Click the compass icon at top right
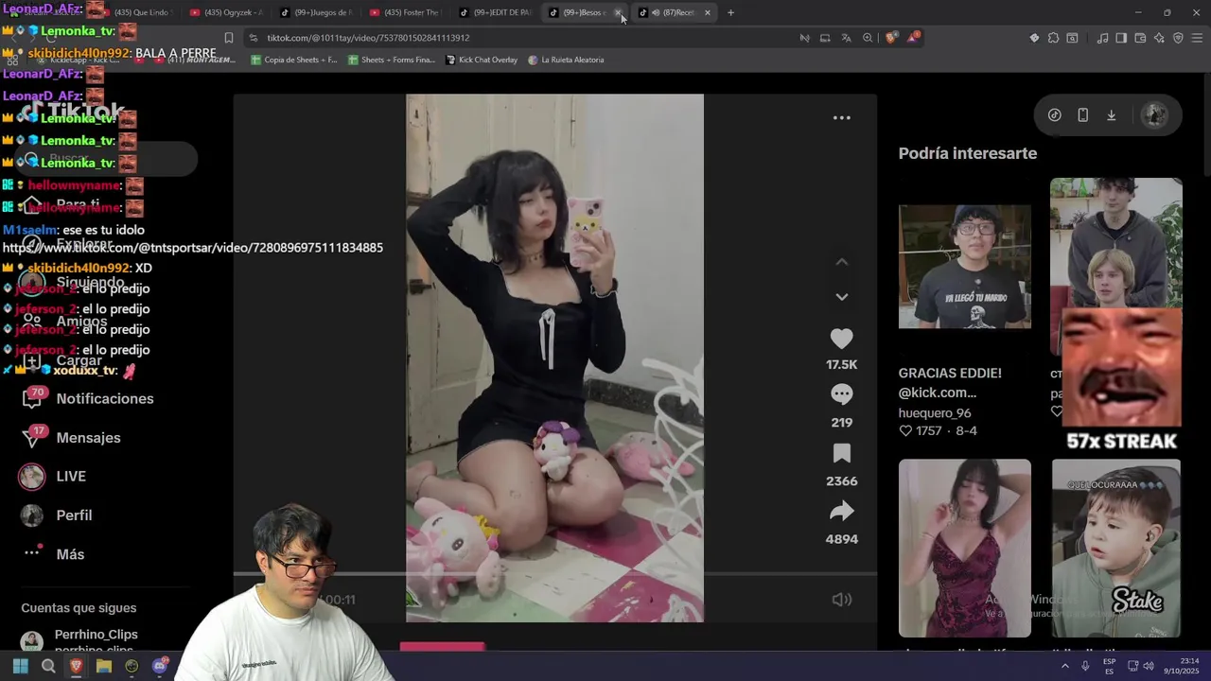 coord(1054,115)
